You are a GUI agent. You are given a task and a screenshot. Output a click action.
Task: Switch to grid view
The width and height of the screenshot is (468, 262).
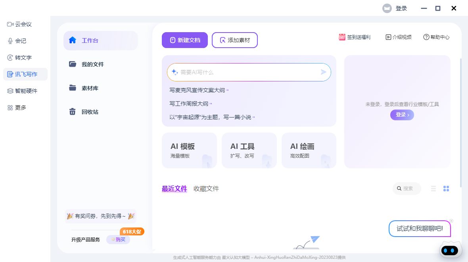tap(446, 189)
